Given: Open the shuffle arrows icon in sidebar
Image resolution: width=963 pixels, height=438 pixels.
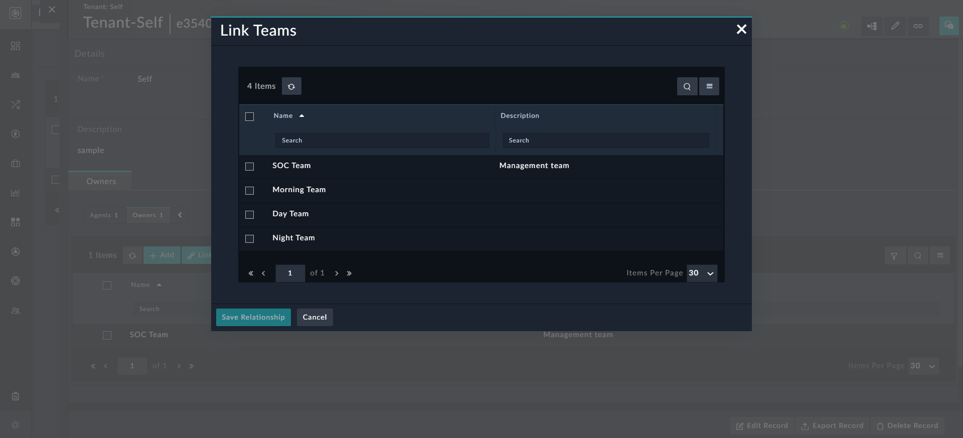Looking at the screenshot, I should (x=16, y=104).
